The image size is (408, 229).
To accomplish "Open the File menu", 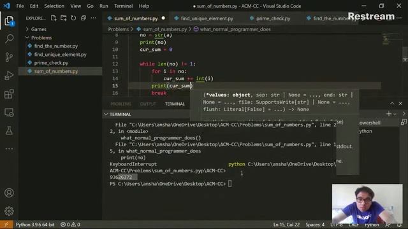I will (x=20, y=6).
